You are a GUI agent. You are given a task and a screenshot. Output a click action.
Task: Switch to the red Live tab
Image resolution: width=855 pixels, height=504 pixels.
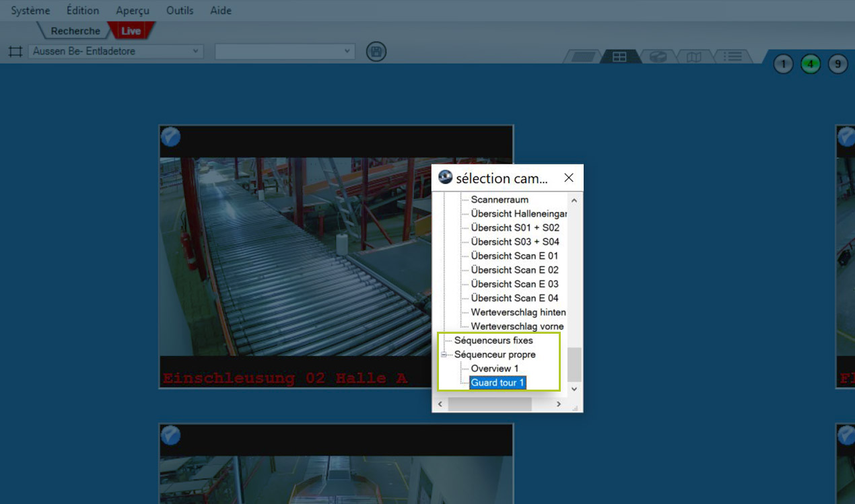pos(131,31)
